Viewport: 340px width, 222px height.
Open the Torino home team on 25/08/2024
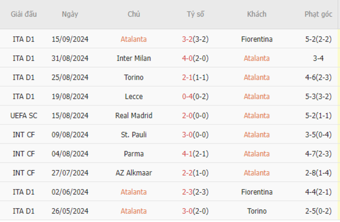point(133,77)
